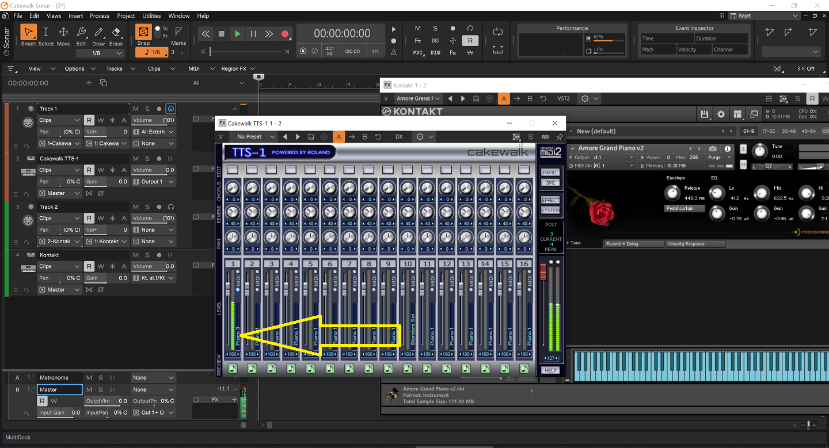Image resolution: width=829 pixels, height=448 pixels.
Task: Open Kontakt save disk icon
Action: point(705,114)
